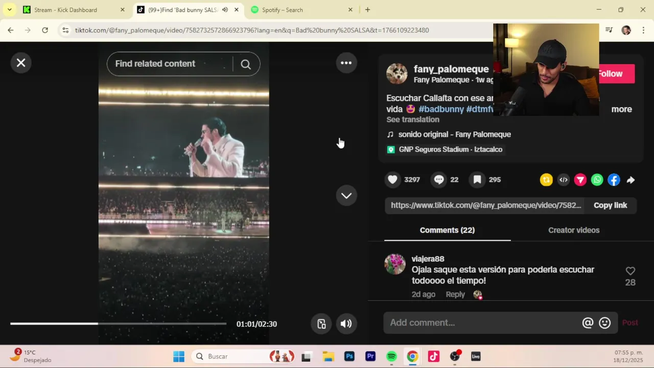Click the viajera88 username
Viewport: 654px width, 368px height.
coord(428,259)
